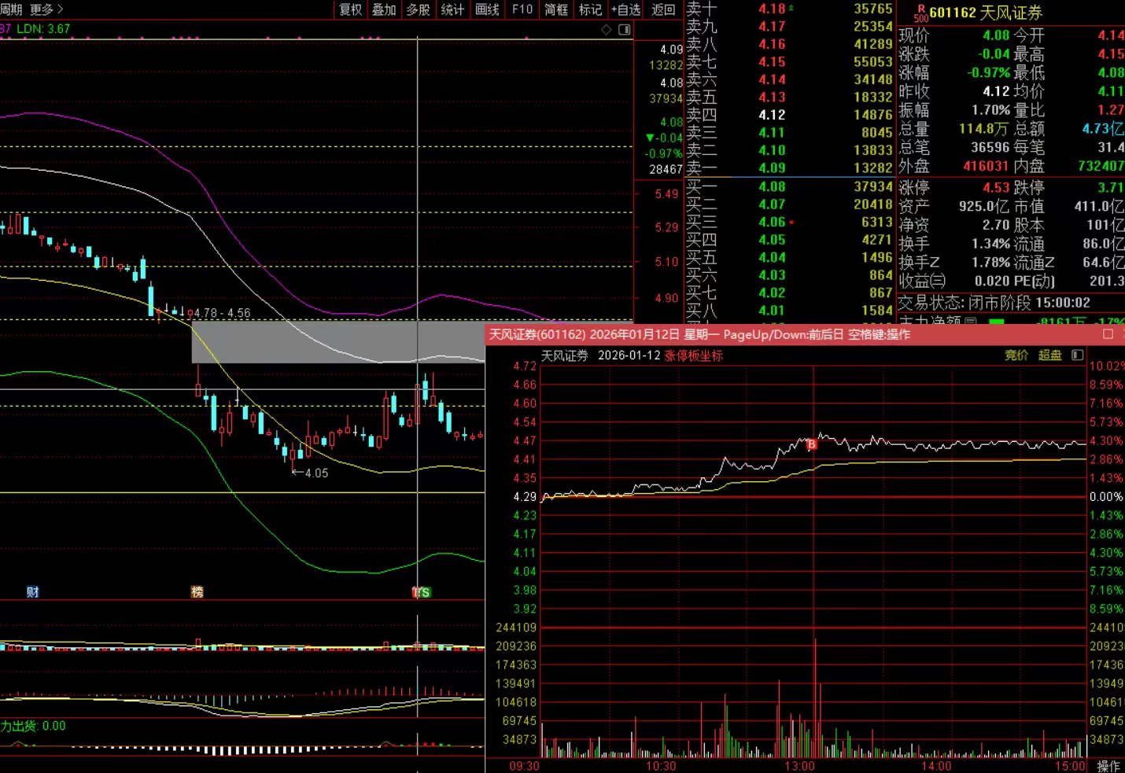Select the 竞价 auction tab
Viewport: 1125px width, 773px height.
click(1016, 355)
